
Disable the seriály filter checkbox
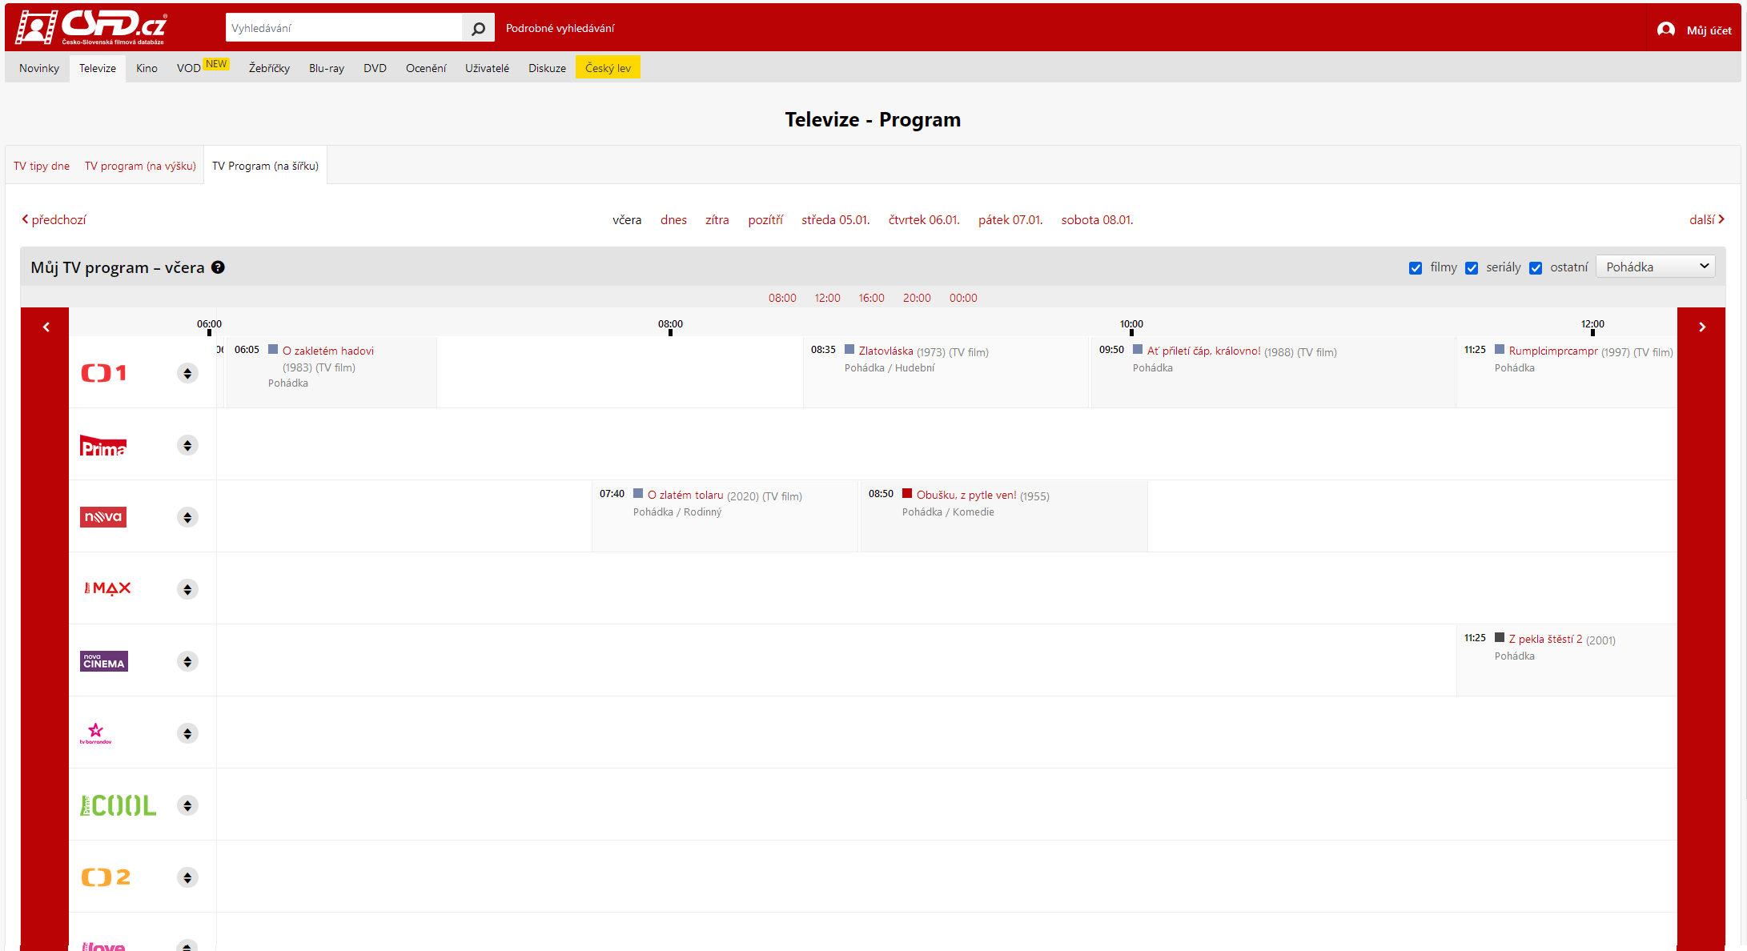click(1472, 267)
